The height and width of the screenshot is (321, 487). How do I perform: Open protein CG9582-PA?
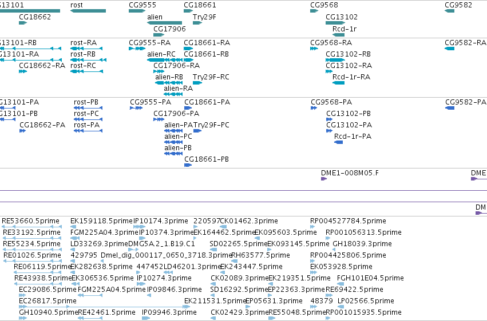tap(466, 102)
